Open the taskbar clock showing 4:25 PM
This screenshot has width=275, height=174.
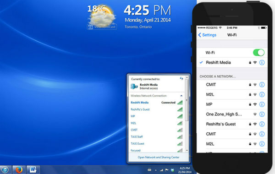(x=185, y=170)
